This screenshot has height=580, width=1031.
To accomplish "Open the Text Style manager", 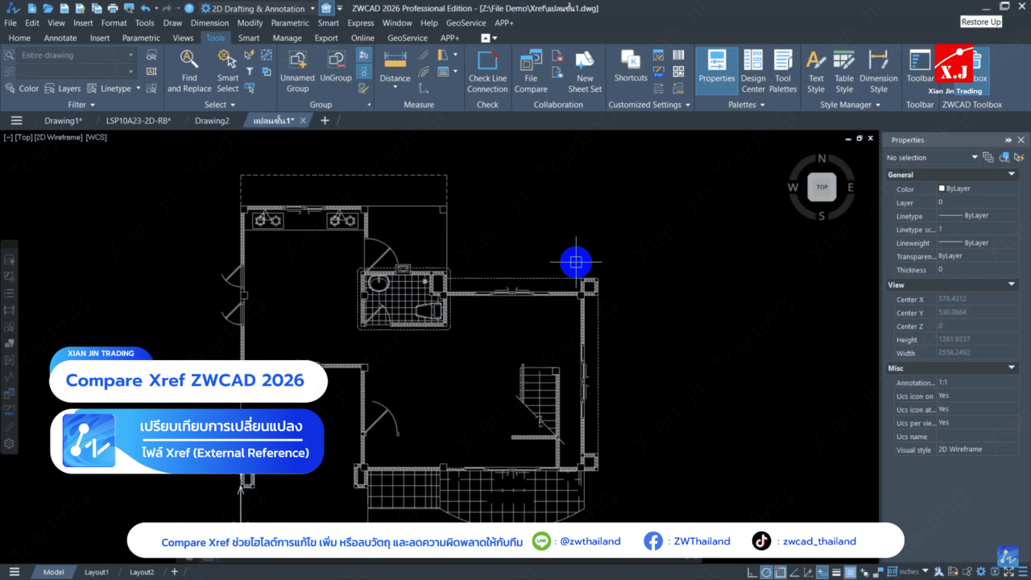I will click(816, 71).
